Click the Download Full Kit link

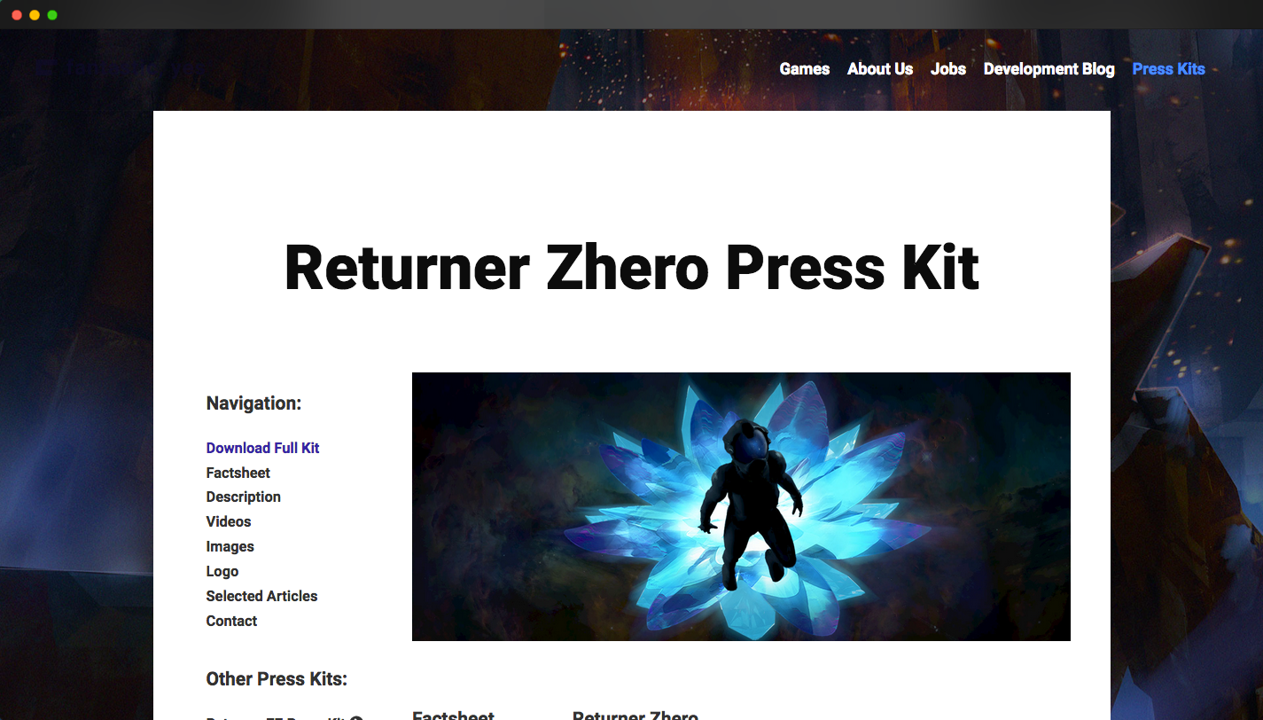tap(262, 448)
